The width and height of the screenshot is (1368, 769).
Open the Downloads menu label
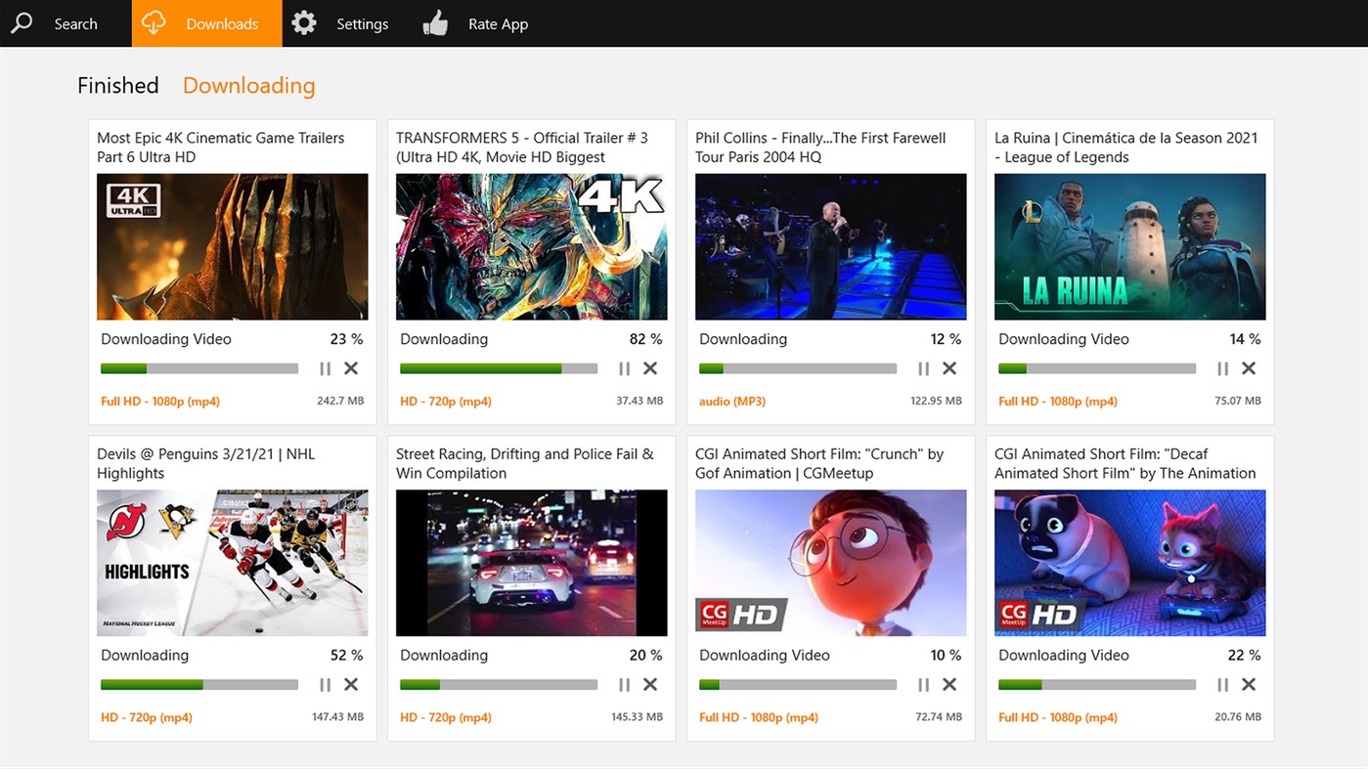point(222,23)
